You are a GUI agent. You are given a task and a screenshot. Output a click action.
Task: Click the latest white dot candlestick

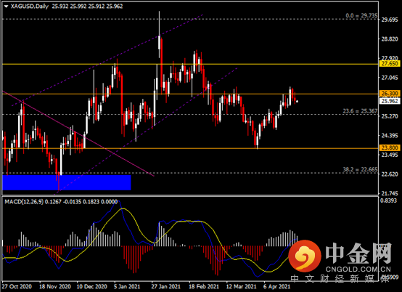click(297, 102)
